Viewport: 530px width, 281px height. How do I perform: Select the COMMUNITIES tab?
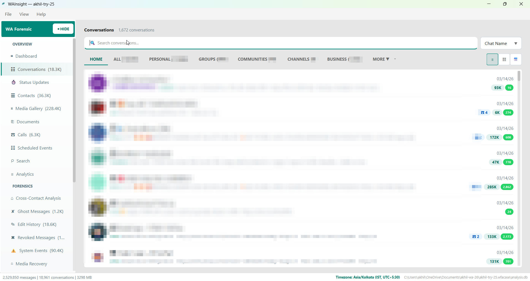coord(257,59)
